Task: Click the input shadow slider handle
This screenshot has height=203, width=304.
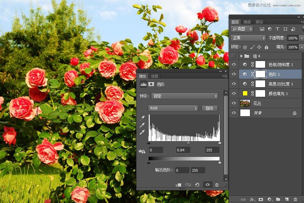Action: tap(149, 143)
